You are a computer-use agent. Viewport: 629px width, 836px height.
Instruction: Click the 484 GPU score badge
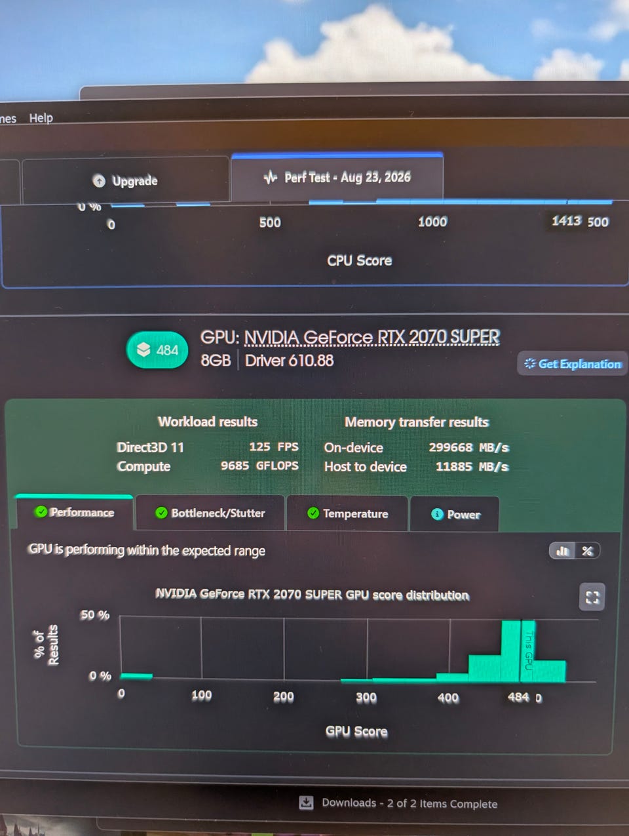click(x=157, y=349)
